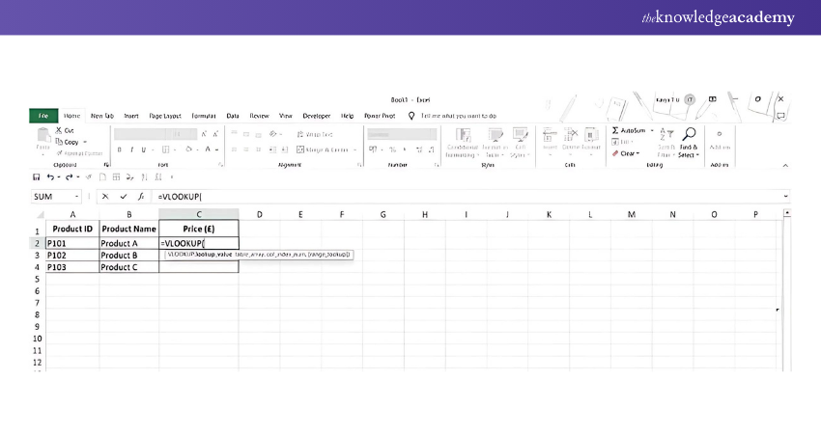Expand the Name Box dropdown showing SUM
This screenshot has width=821, height=434.
click(x=77, y=196)
